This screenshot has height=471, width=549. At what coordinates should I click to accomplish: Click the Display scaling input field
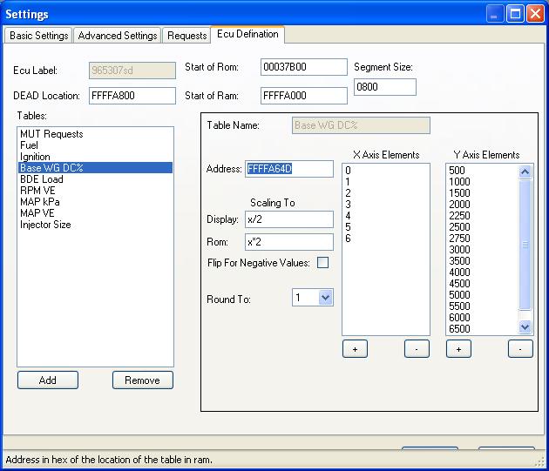coord(288,219)
